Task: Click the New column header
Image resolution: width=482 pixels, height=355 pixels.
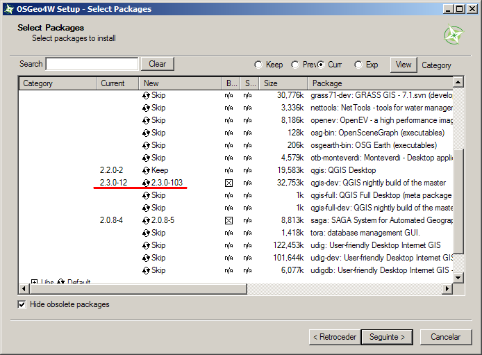Action: pyautogui.click(x=180, y=83)
